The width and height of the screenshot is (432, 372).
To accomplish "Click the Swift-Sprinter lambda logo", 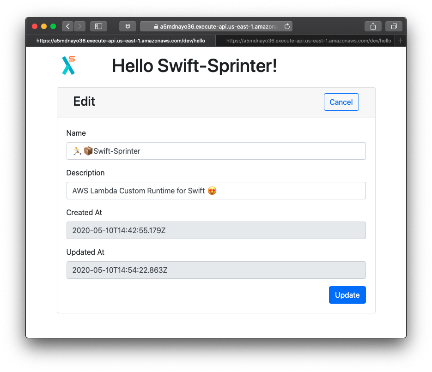I will pos(68,66).
